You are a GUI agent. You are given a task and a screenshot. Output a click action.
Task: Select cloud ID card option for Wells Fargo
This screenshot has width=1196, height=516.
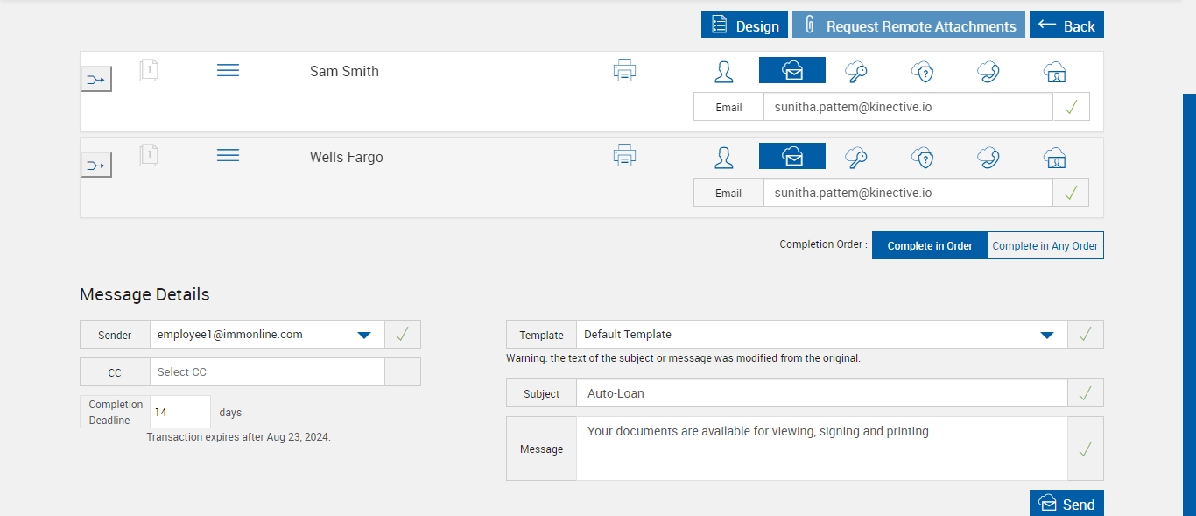(x=1055, y=157)
